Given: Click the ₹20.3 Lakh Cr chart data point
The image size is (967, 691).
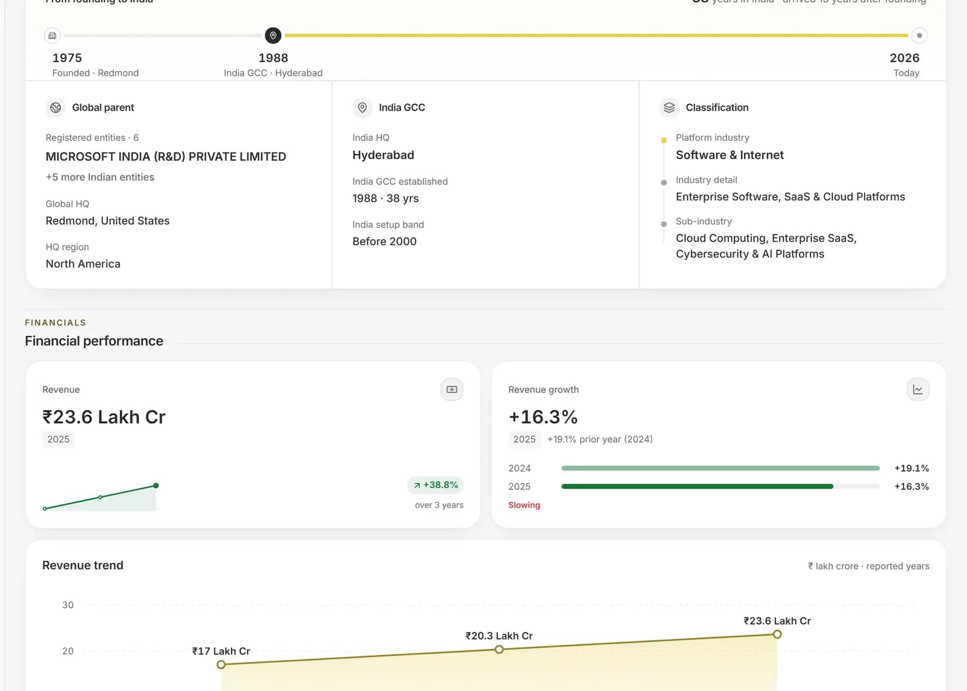Looking at the screenshot, I should [x=499, y=649].
